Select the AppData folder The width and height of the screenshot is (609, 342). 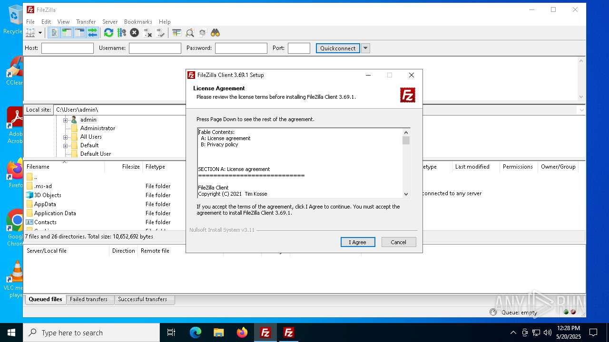[x=45, y=204]
